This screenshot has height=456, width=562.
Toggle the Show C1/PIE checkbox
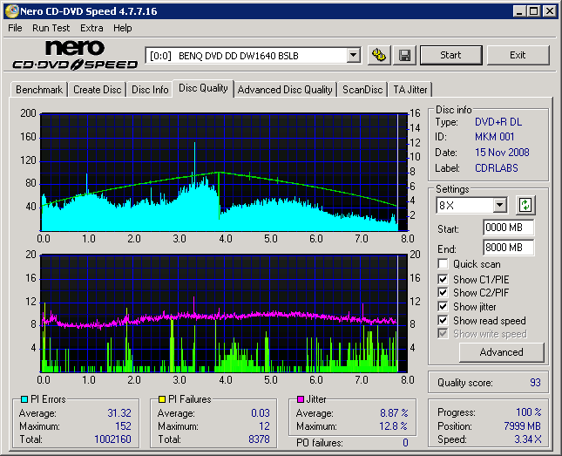(x=444, y=279)
